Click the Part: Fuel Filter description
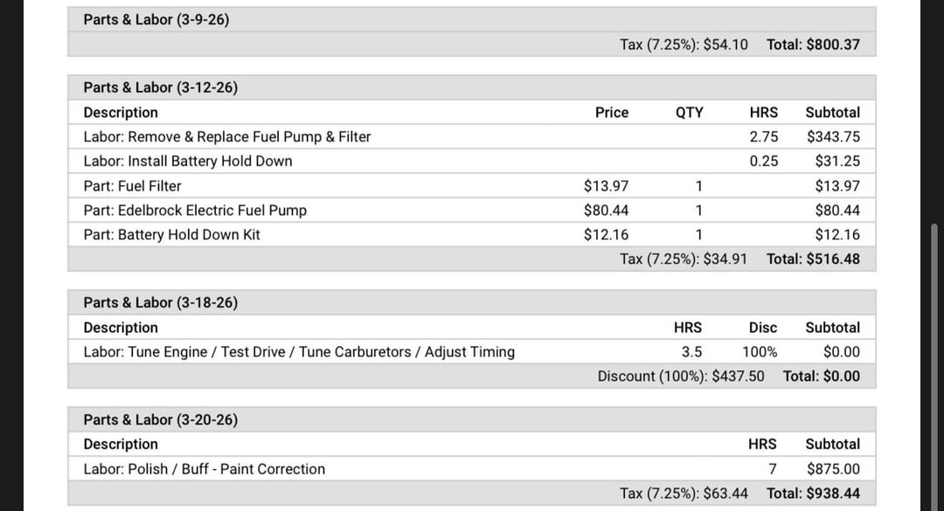The image size is (944, 511). point(133,185)
